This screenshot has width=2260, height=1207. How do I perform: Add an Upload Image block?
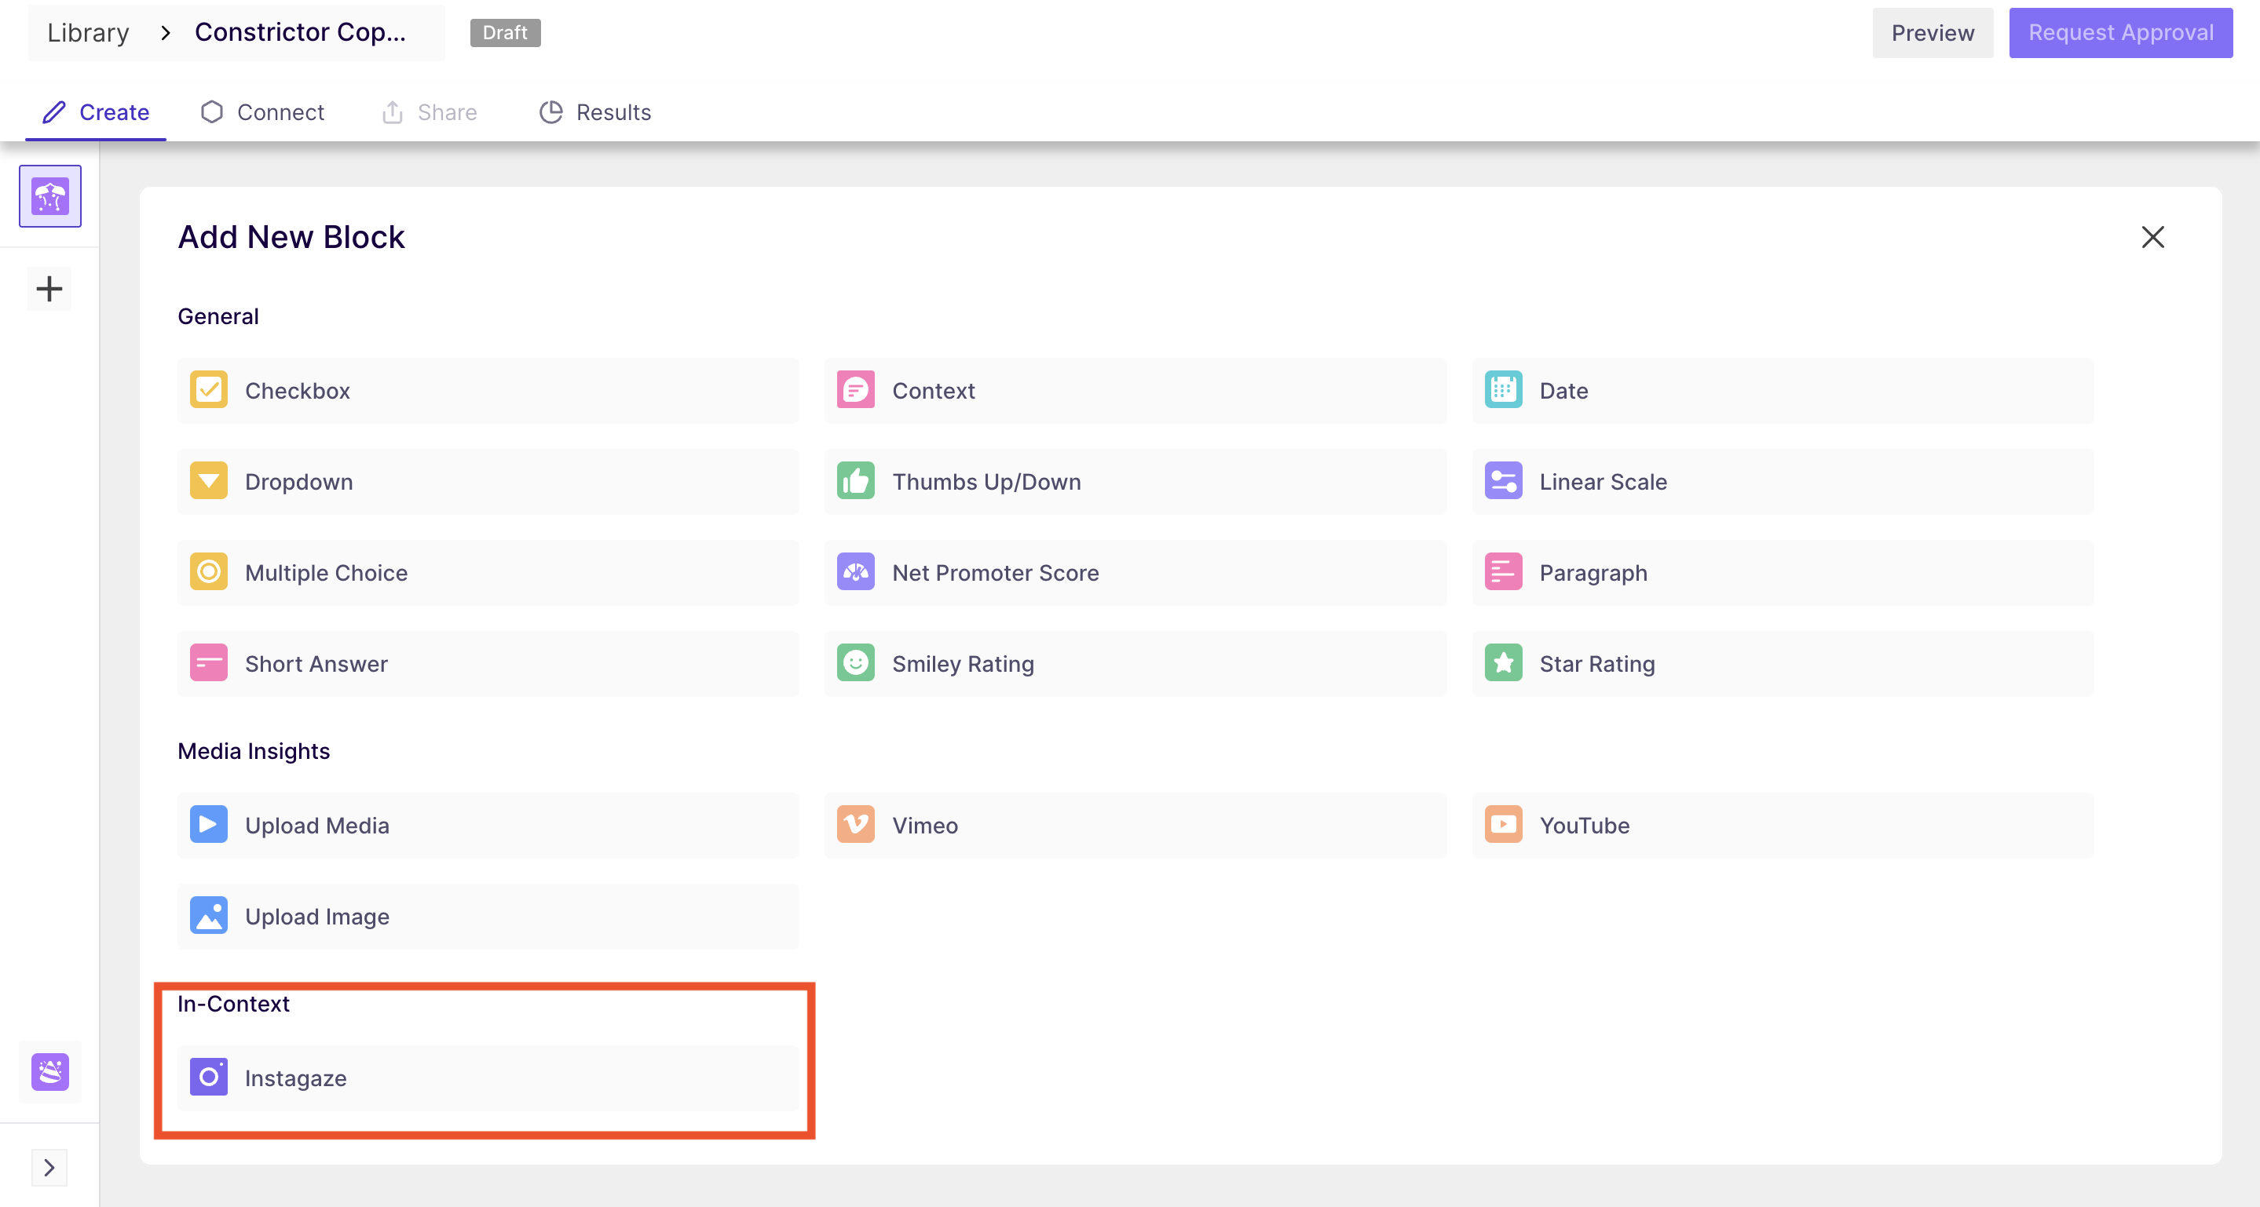[x=488, y=917]
